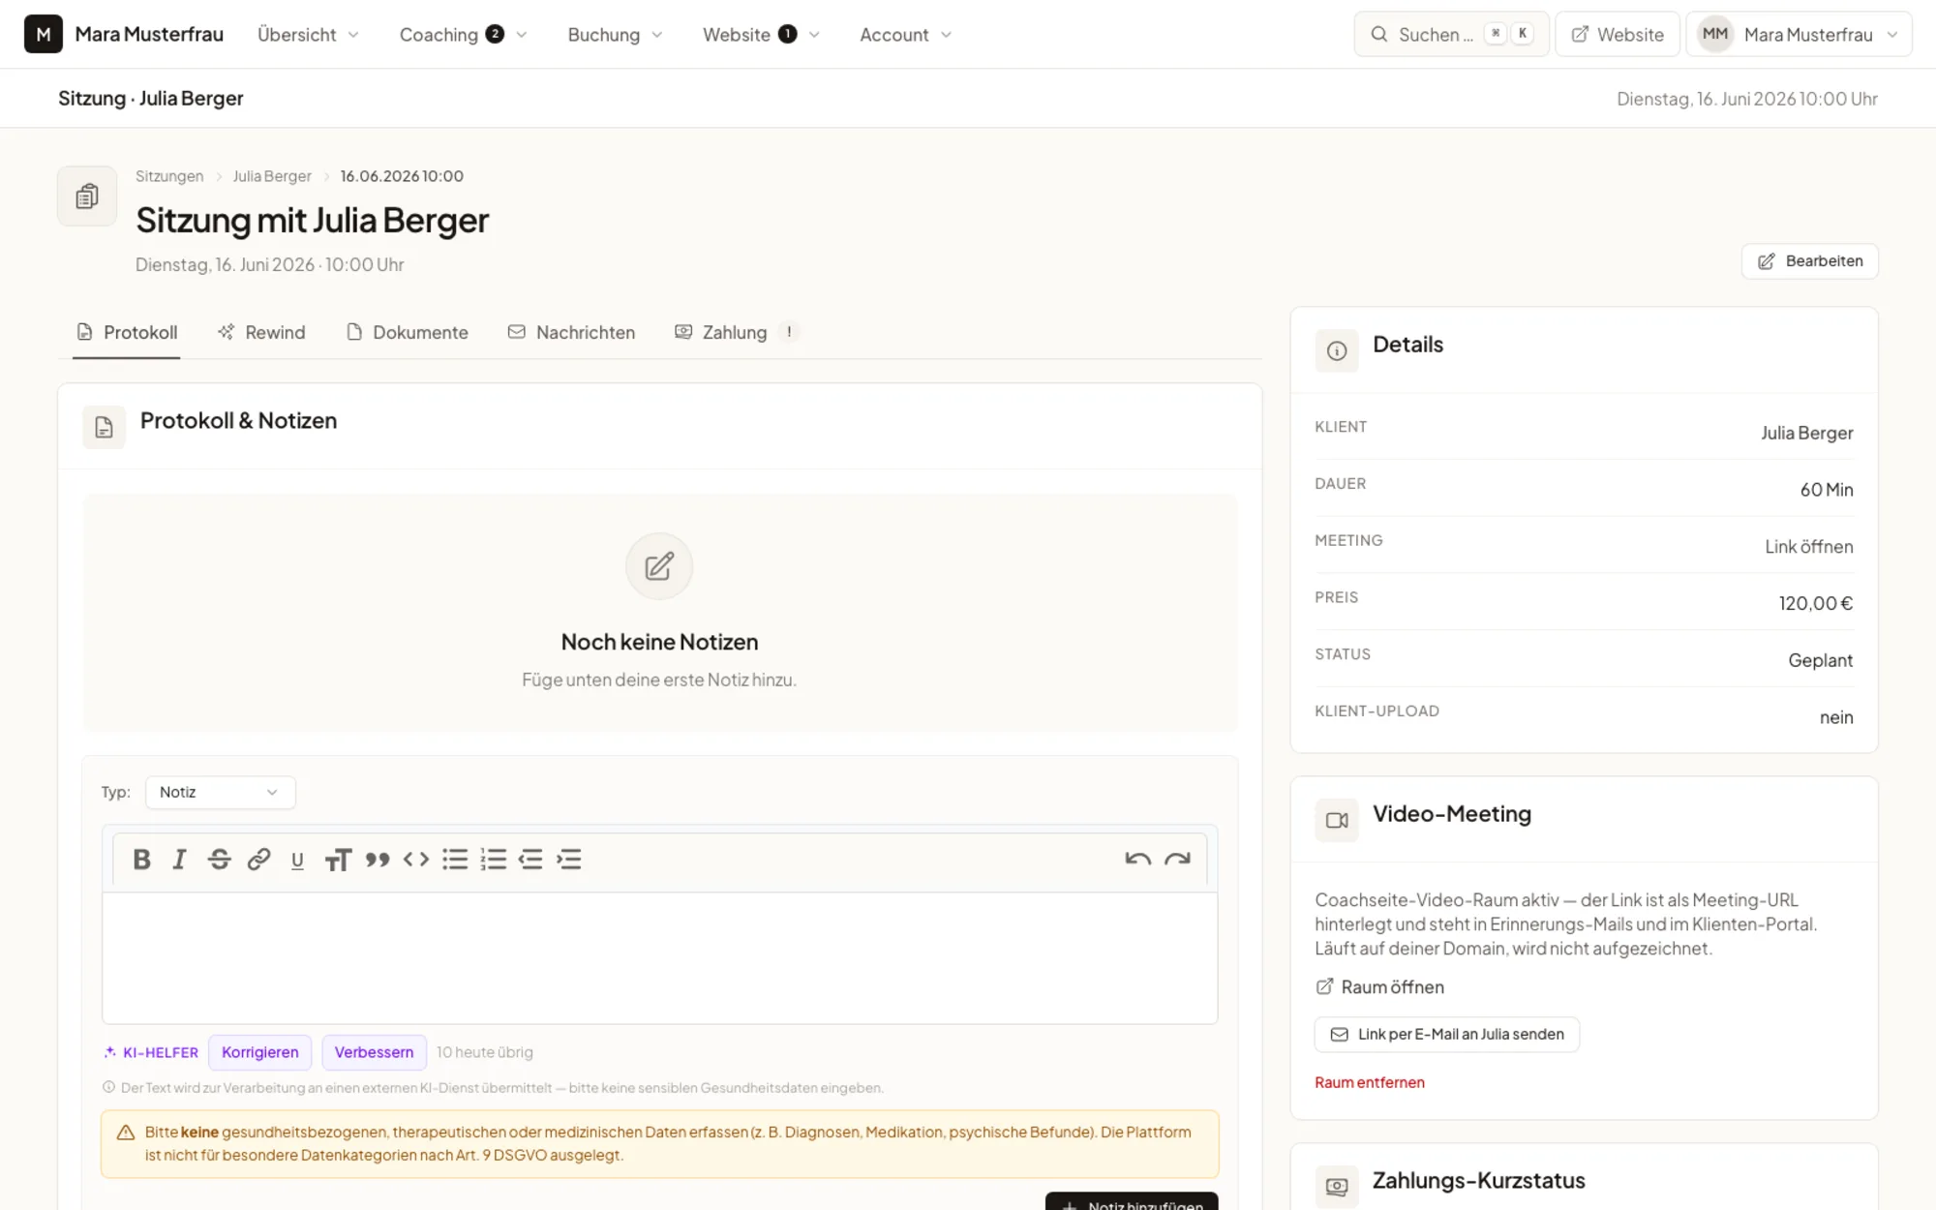The image size is (1936, 1210).
Task: Open the Typ dropdown set to Notiz
Action: pos(220,792)
